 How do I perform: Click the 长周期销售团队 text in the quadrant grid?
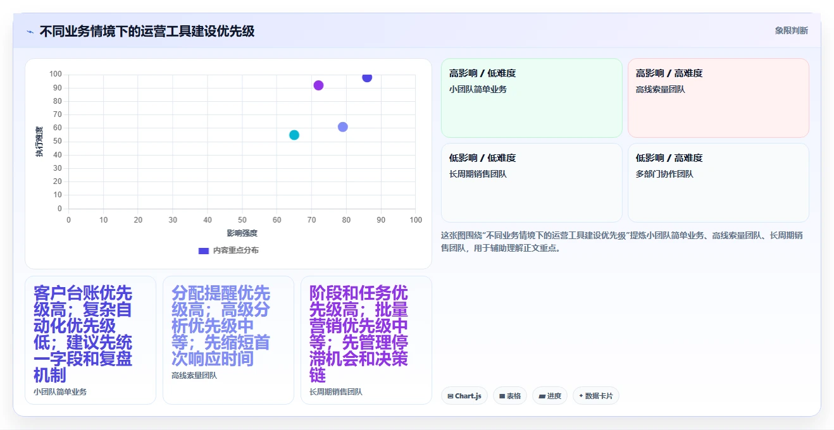tap(478, 174)
